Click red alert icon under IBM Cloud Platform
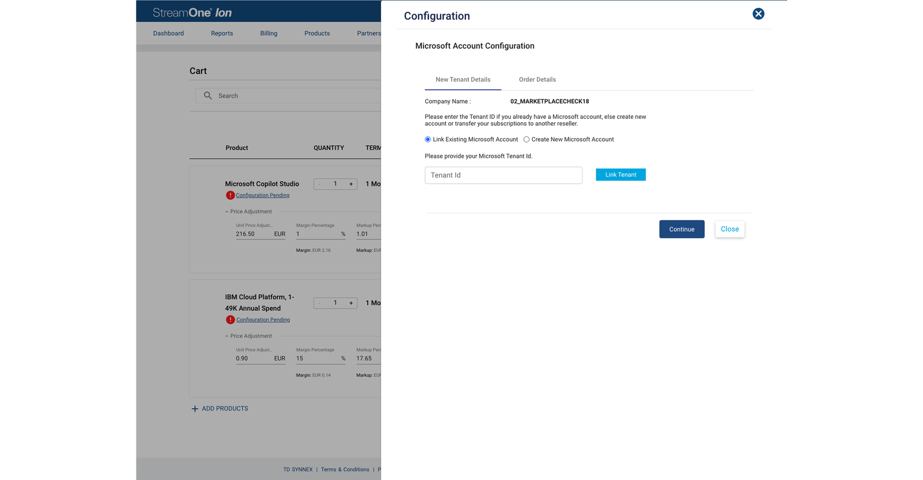 click(230, 319)
